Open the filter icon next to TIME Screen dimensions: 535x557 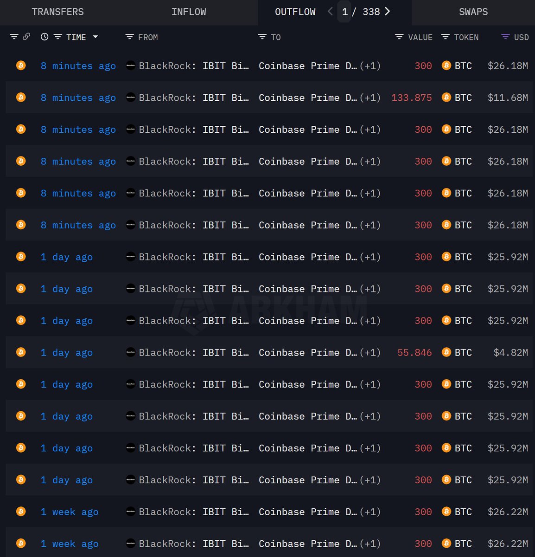(x=58, y=37)
